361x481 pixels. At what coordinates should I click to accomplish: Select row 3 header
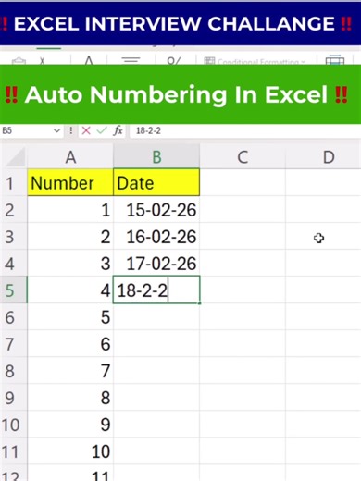(14, 236)
